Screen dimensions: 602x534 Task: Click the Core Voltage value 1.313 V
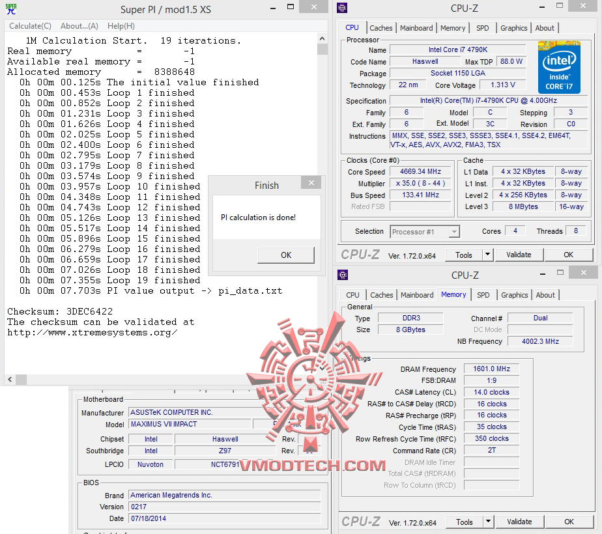[502, 85]
